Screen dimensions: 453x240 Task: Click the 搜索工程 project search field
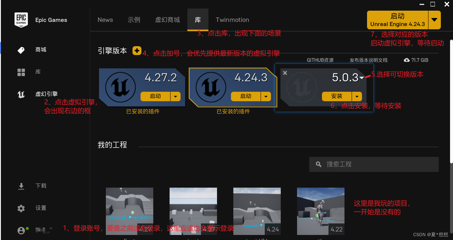[374, 164]
